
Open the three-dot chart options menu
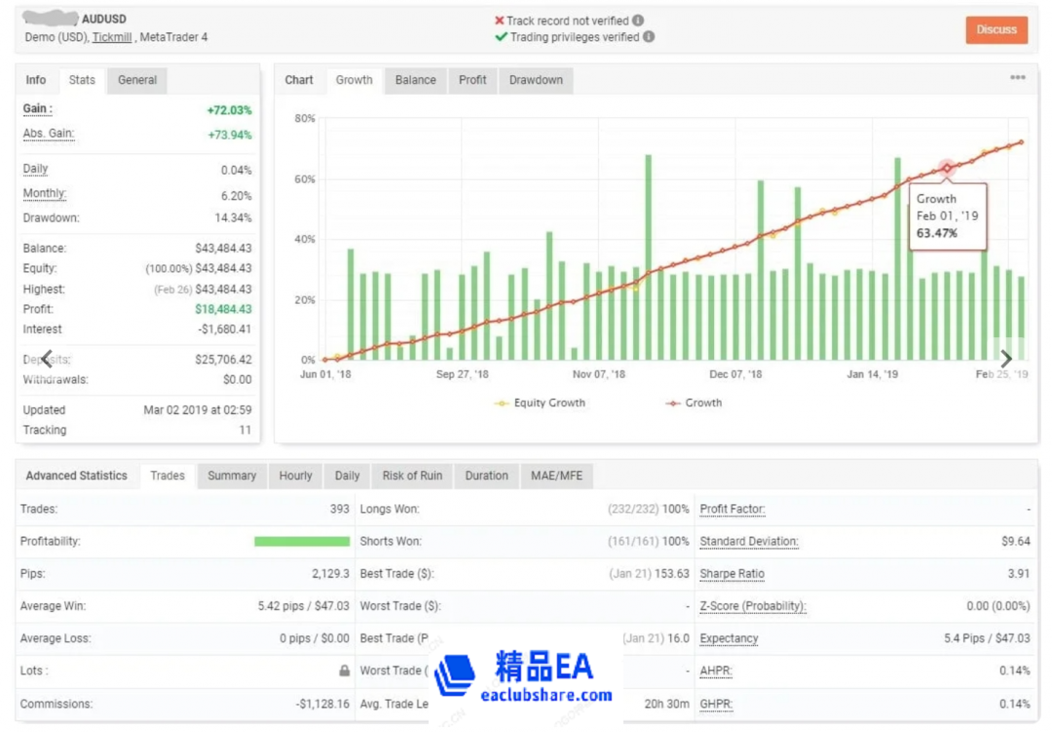1017,78
